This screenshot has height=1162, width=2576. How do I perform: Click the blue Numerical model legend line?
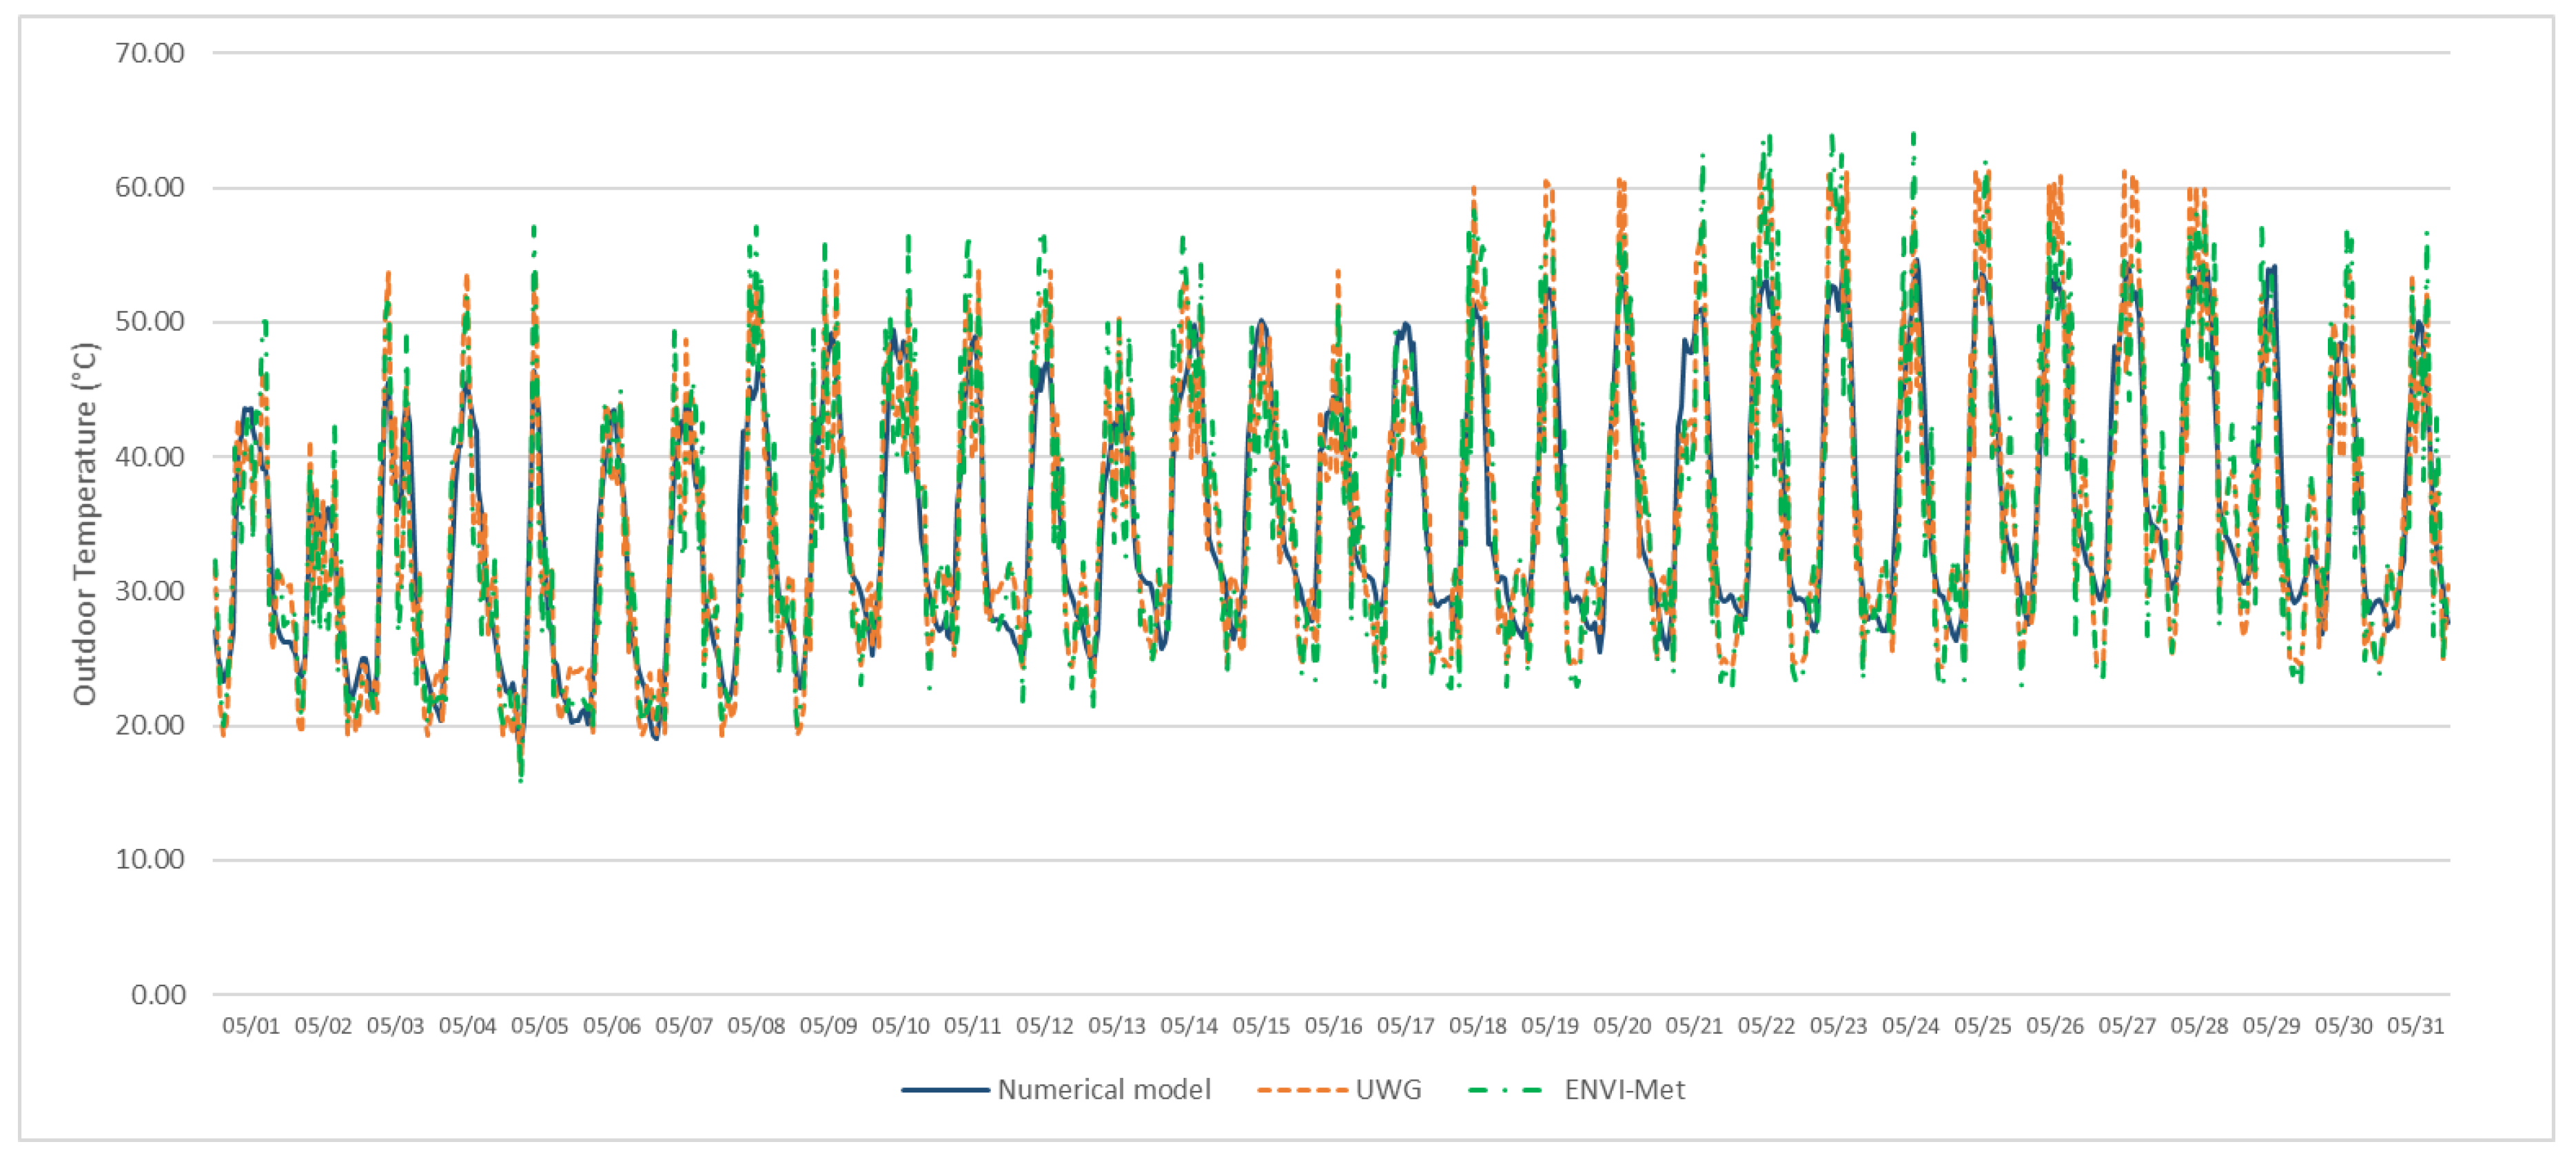coord(945,1089)
